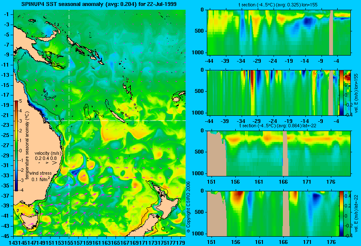Click the temperature anomaly color bar on the map

pyautogui.click(x=17, y=146)
